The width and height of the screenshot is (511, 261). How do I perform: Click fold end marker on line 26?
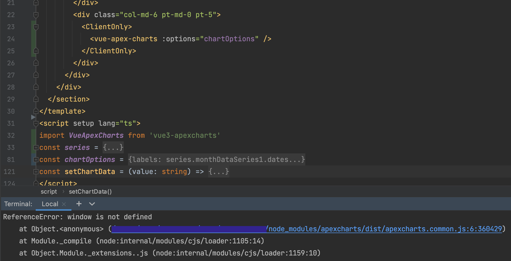(36, 63)
